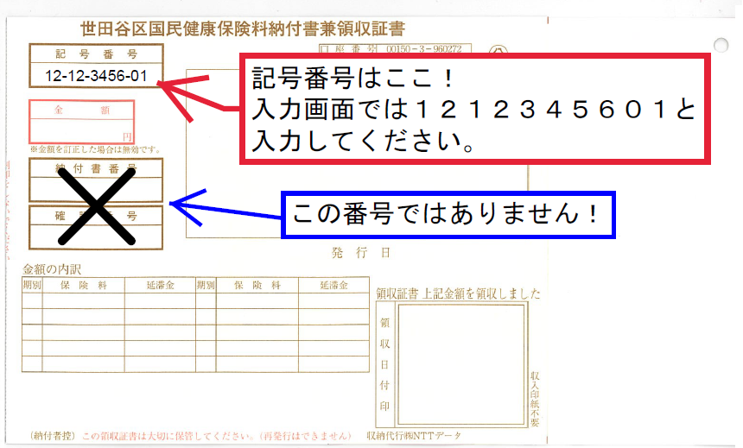Click the value 12-12-3456-01
This screenshot has height=448, width=743.
[x=96, y=76]
